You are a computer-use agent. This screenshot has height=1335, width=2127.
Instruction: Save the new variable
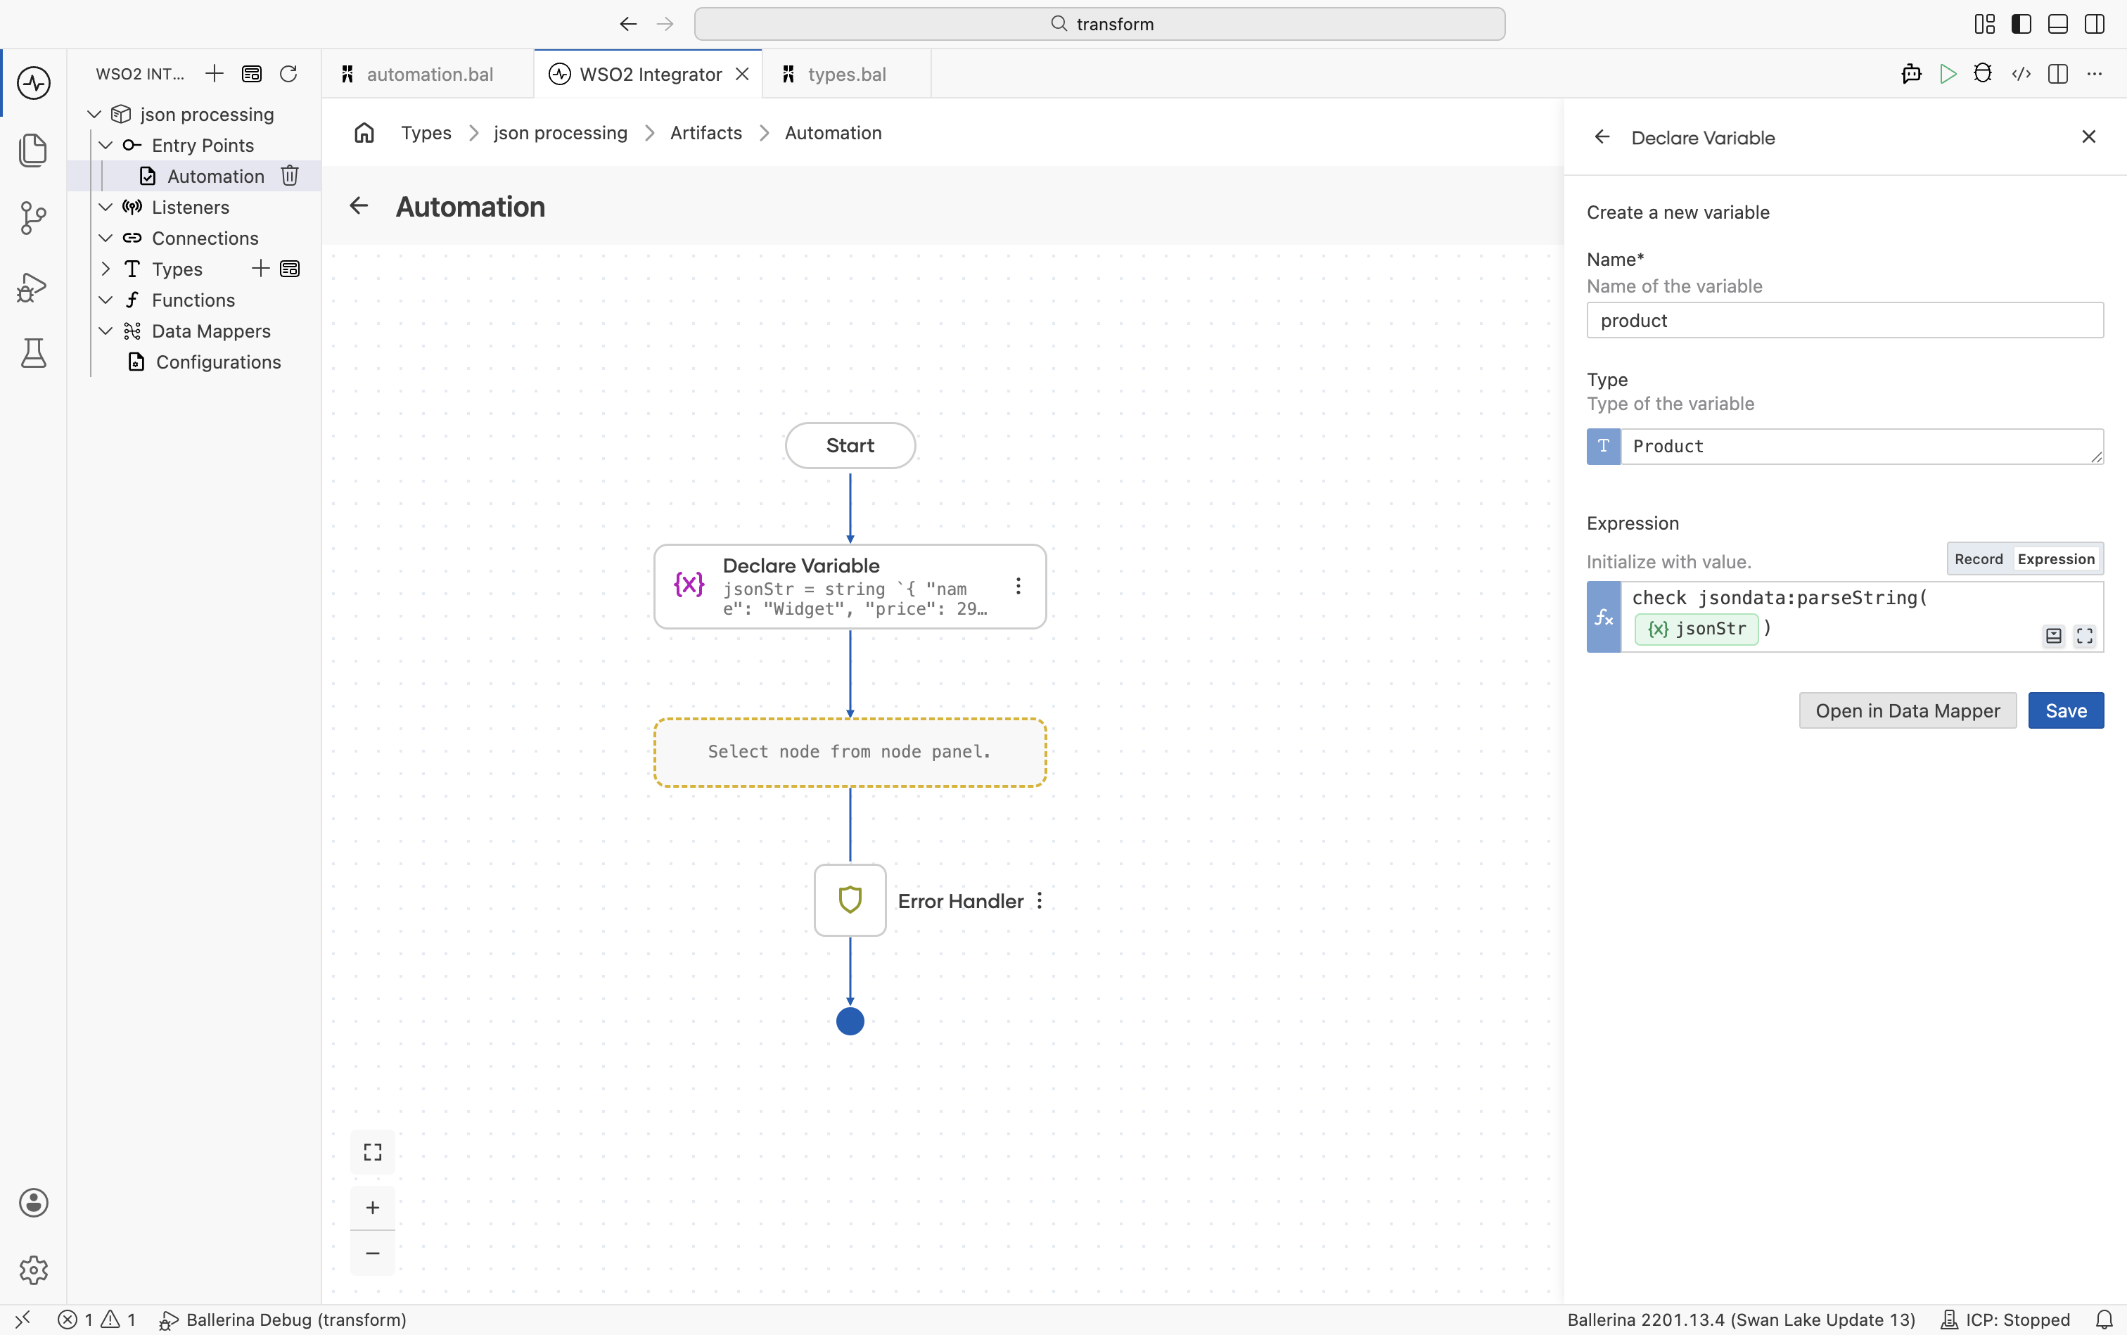[x=2066, y=711]
